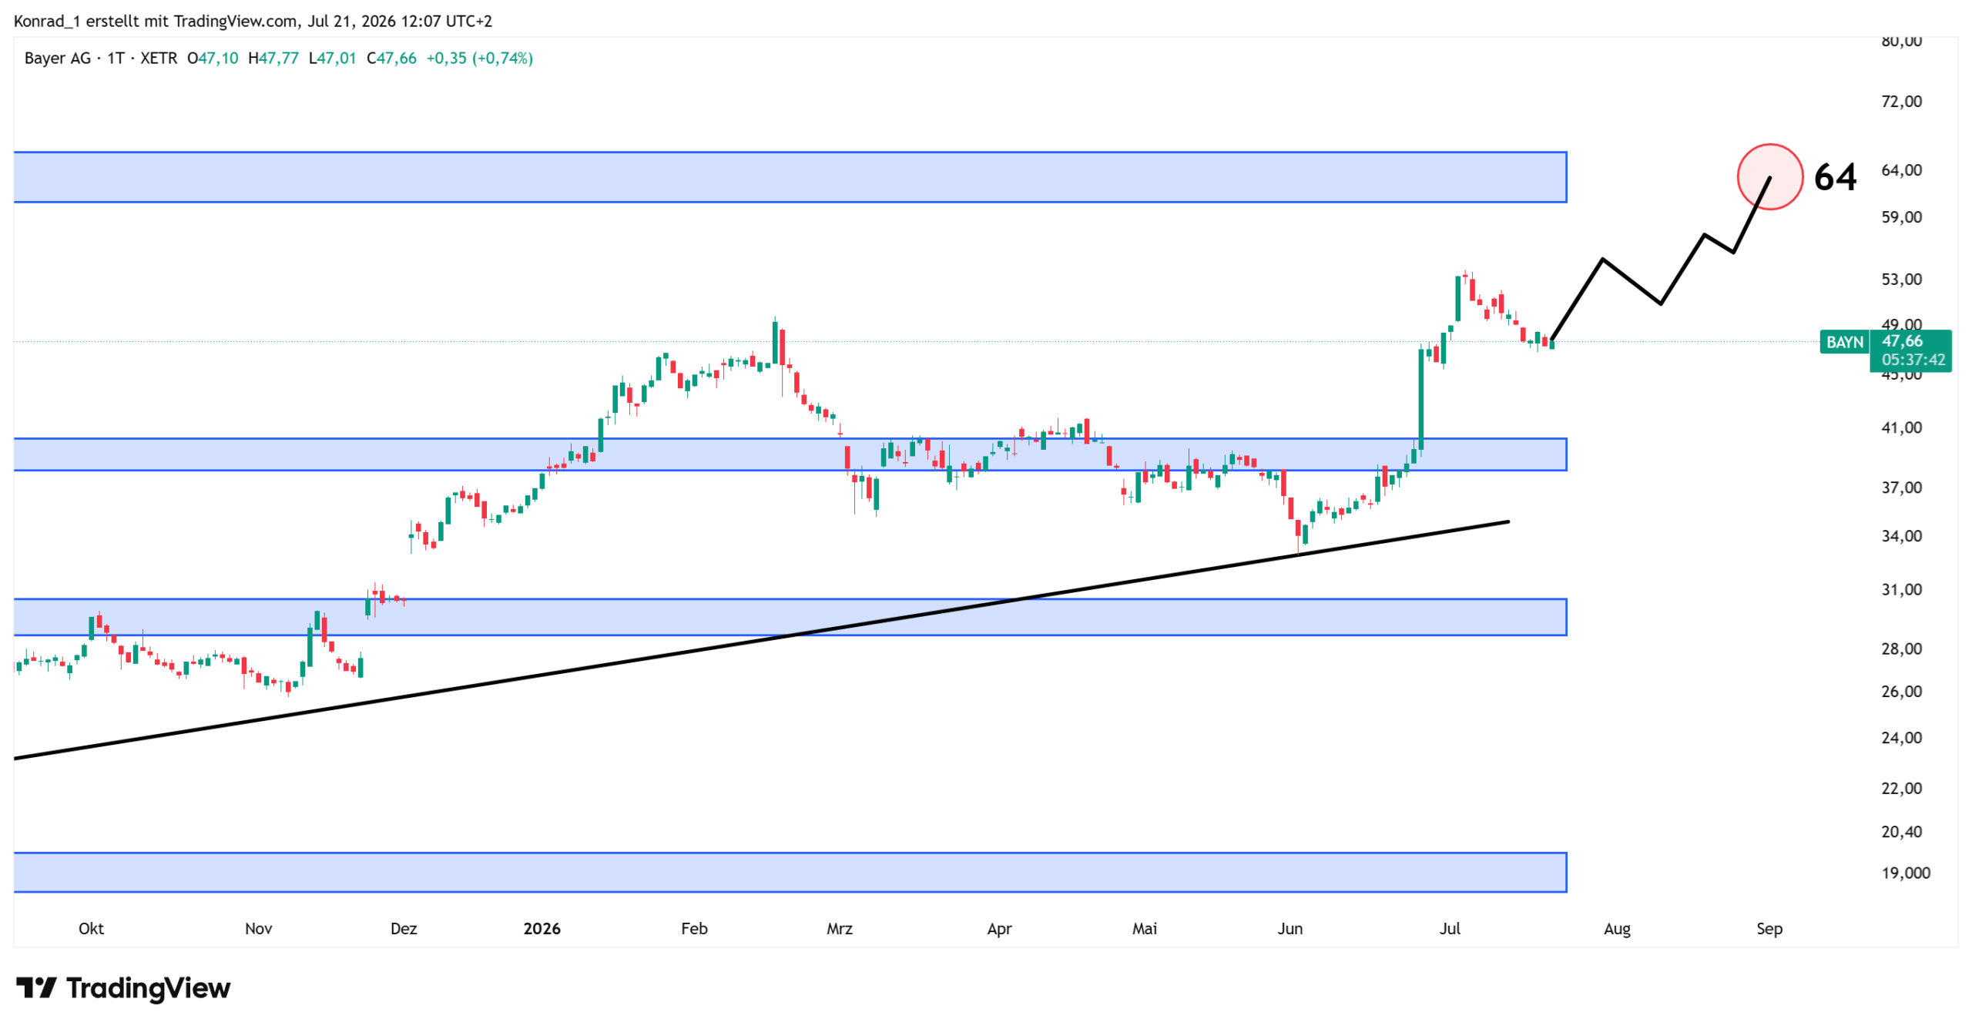The height and width of the screenshot is (1029, 1972).
Task: Click the close value C47,66
Action: 391,59
